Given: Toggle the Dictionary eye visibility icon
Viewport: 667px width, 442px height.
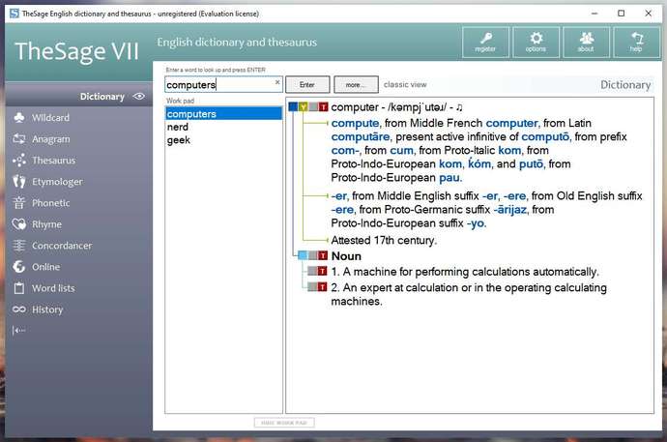Looking at the screenshot, I should (x=139, y=97).
